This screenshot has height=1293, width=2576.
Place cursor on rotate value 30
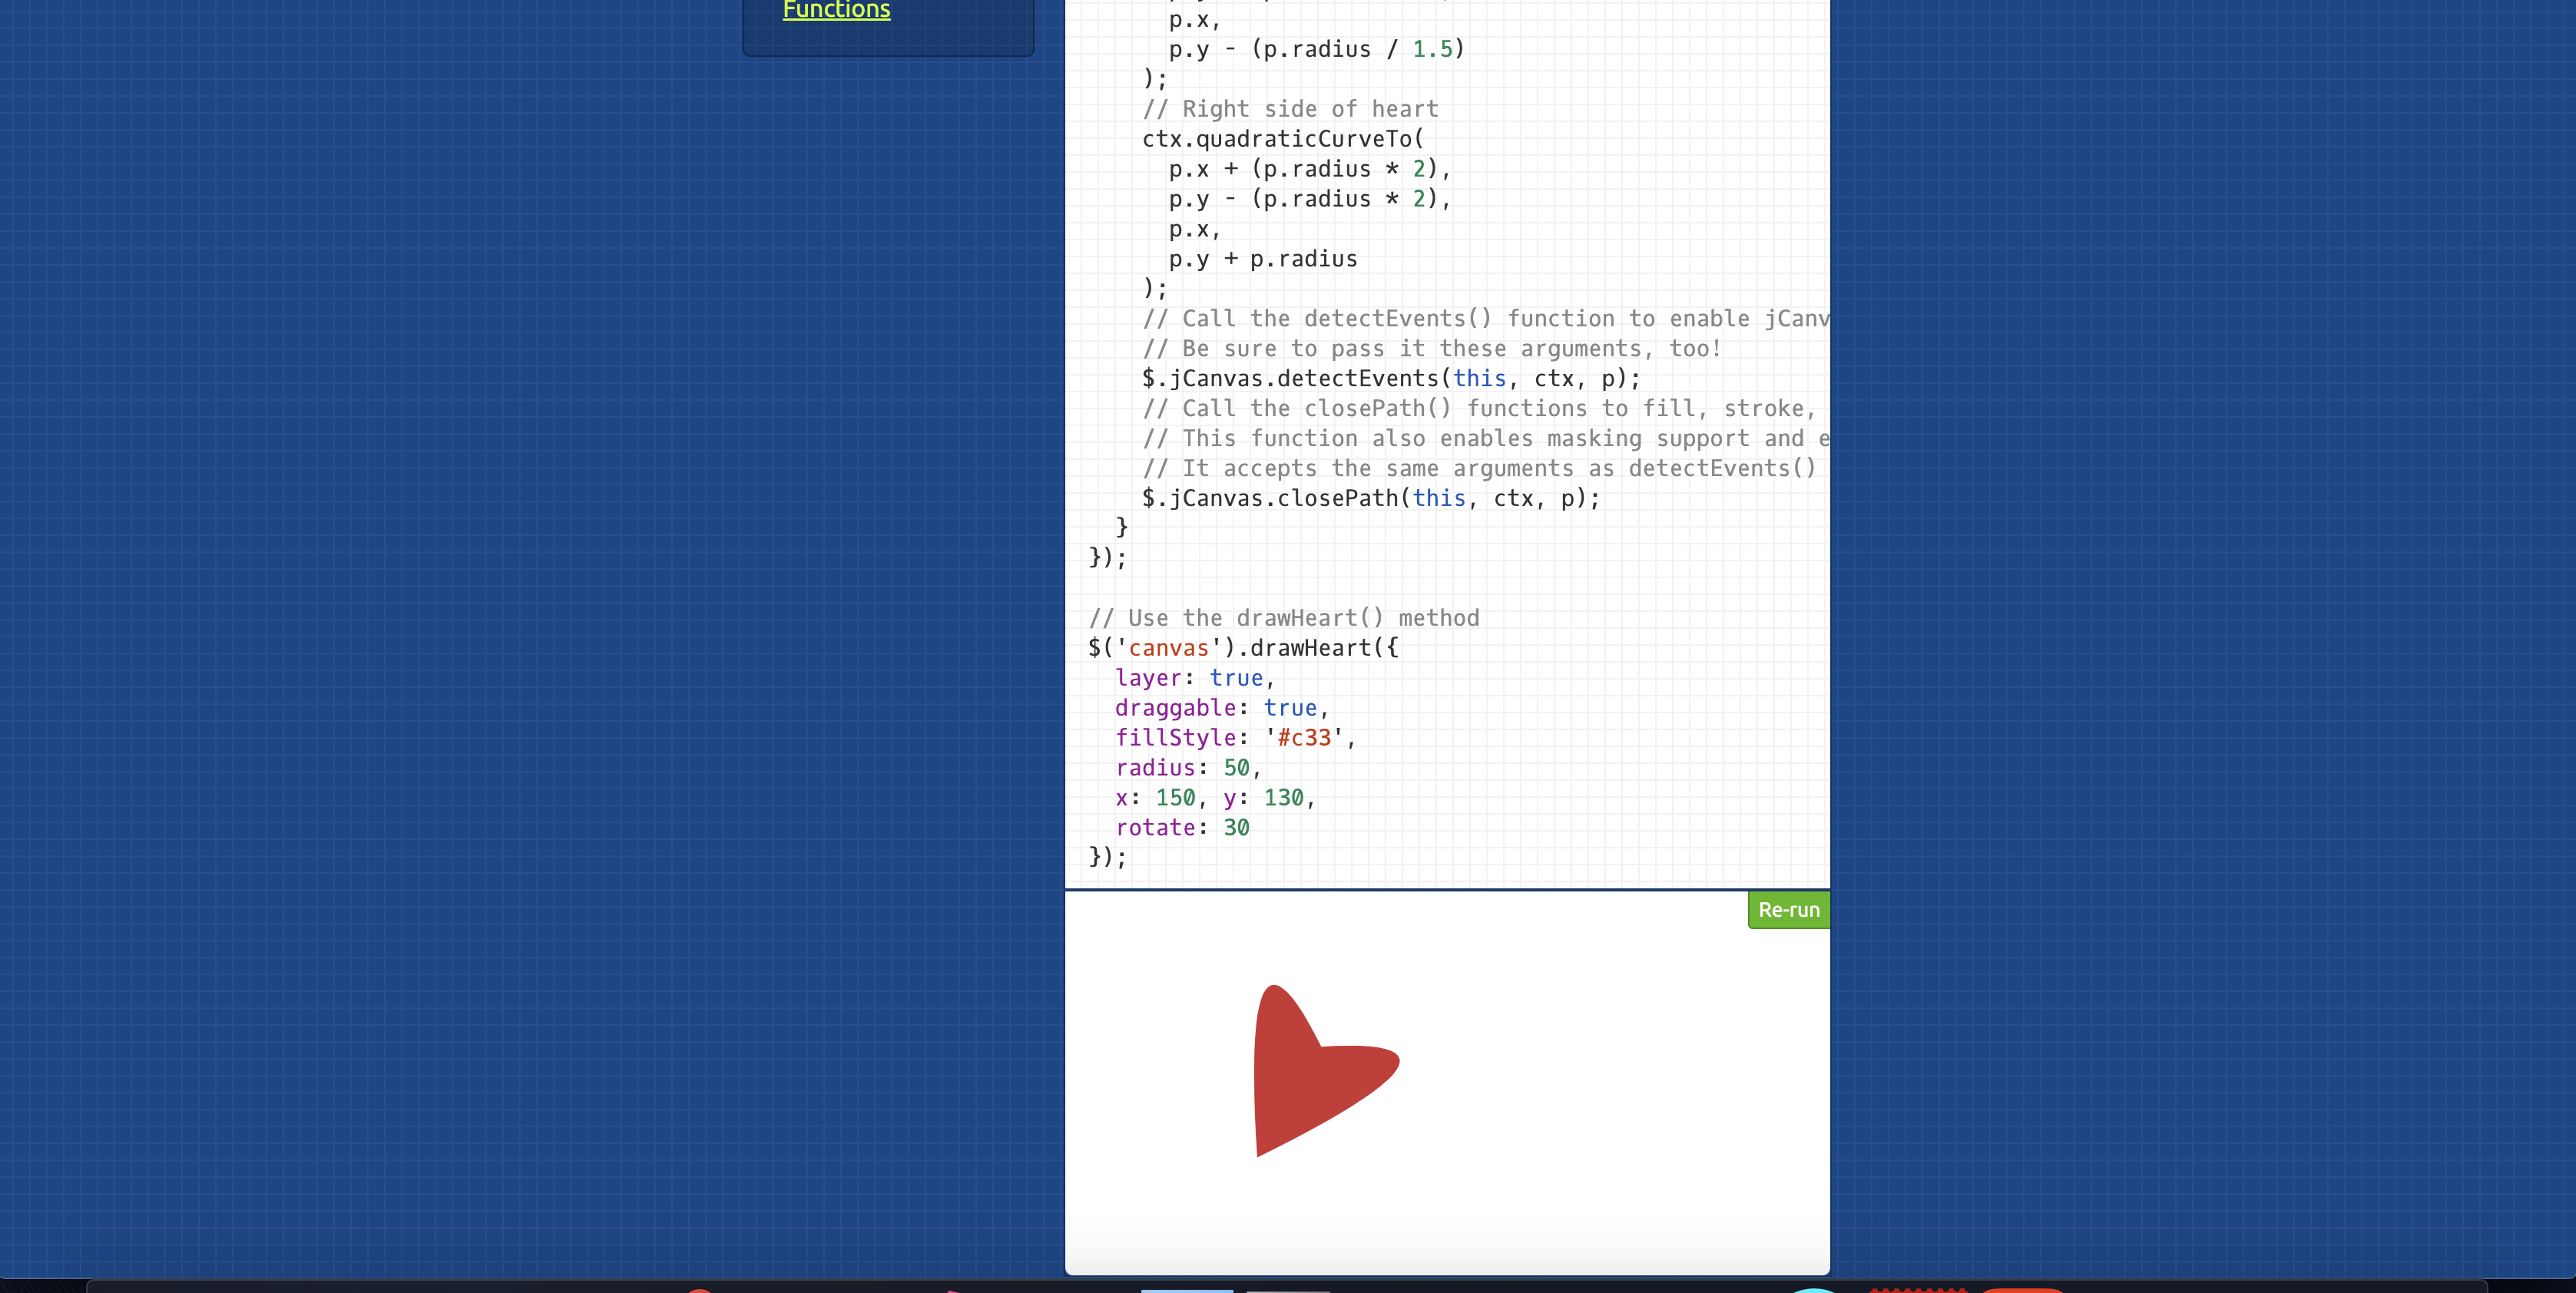coord(1236,828)
